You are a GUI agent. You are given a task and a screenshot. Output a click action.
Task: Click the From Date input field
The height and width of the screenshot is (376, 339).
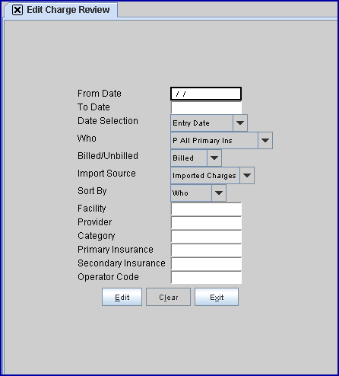pyautogui.click(x=206, y=94)
